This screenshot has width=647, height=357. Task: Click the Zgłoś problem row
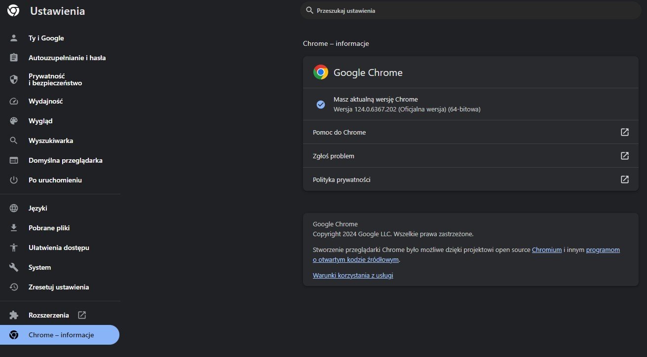tap(471, 156)
